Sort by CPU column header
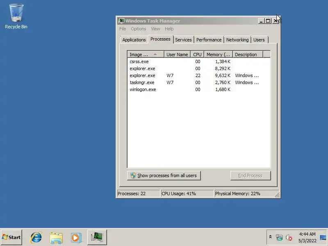The width and height of the screenshot is (328, 246). click(x=197, y=55)
